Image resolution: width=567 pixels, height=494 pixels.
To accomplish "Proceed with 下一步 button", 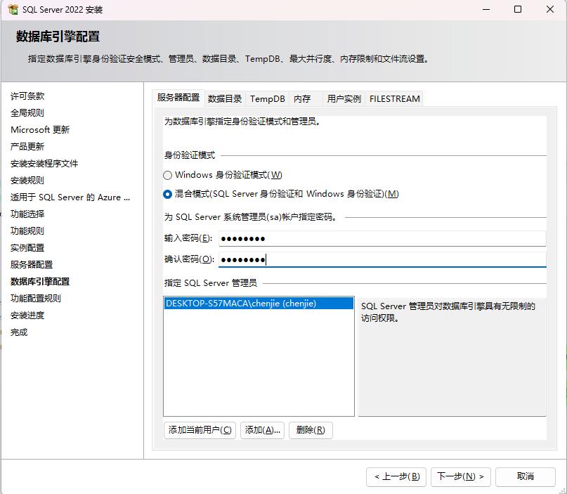I will coord(460,476).
